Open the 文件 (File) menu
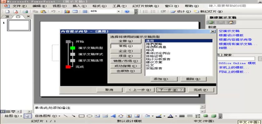This screenshot has width=262, height=124. 20,6
